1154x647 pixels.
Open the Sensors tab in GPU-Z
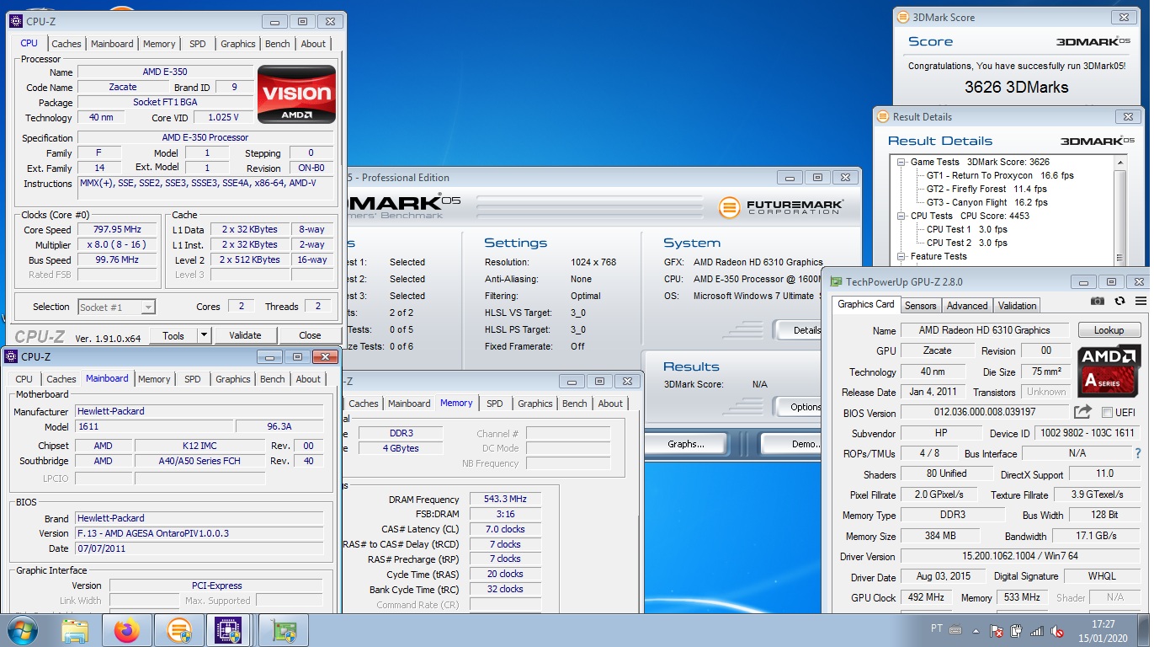[920, 306]
